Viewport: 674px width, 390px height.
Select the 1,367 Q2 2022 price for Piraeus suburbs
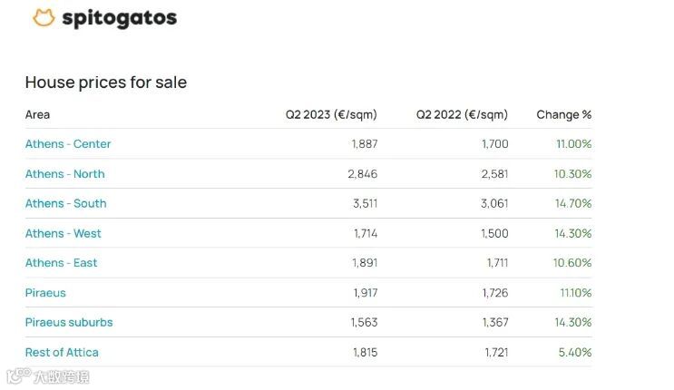(495, 323)
